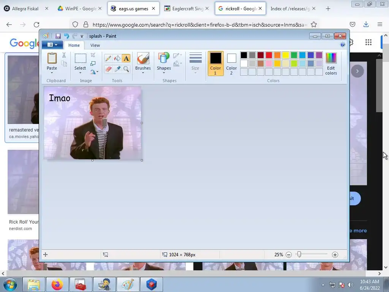Image resolution: width=389 pixels, height=292 pixels.
Task: Show hidden system tray icons arrow
Action: tap(323, 285)
